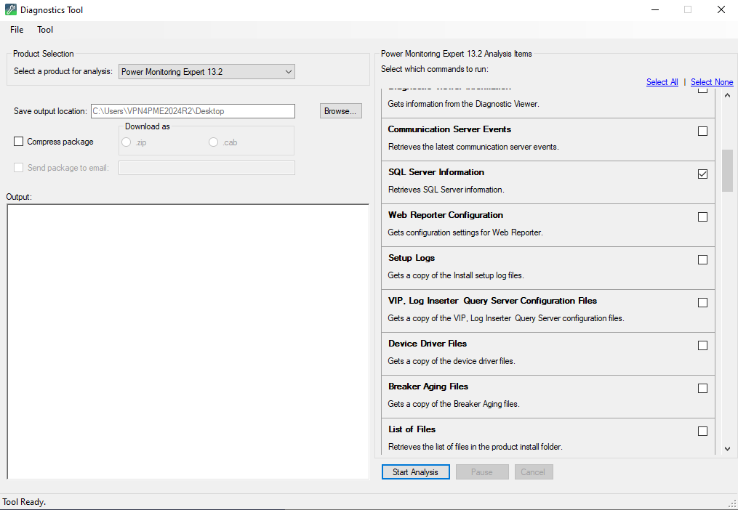This screenshot has height=510, width=738.
Task: Select the .zip radio button
Action: point(126,142)
